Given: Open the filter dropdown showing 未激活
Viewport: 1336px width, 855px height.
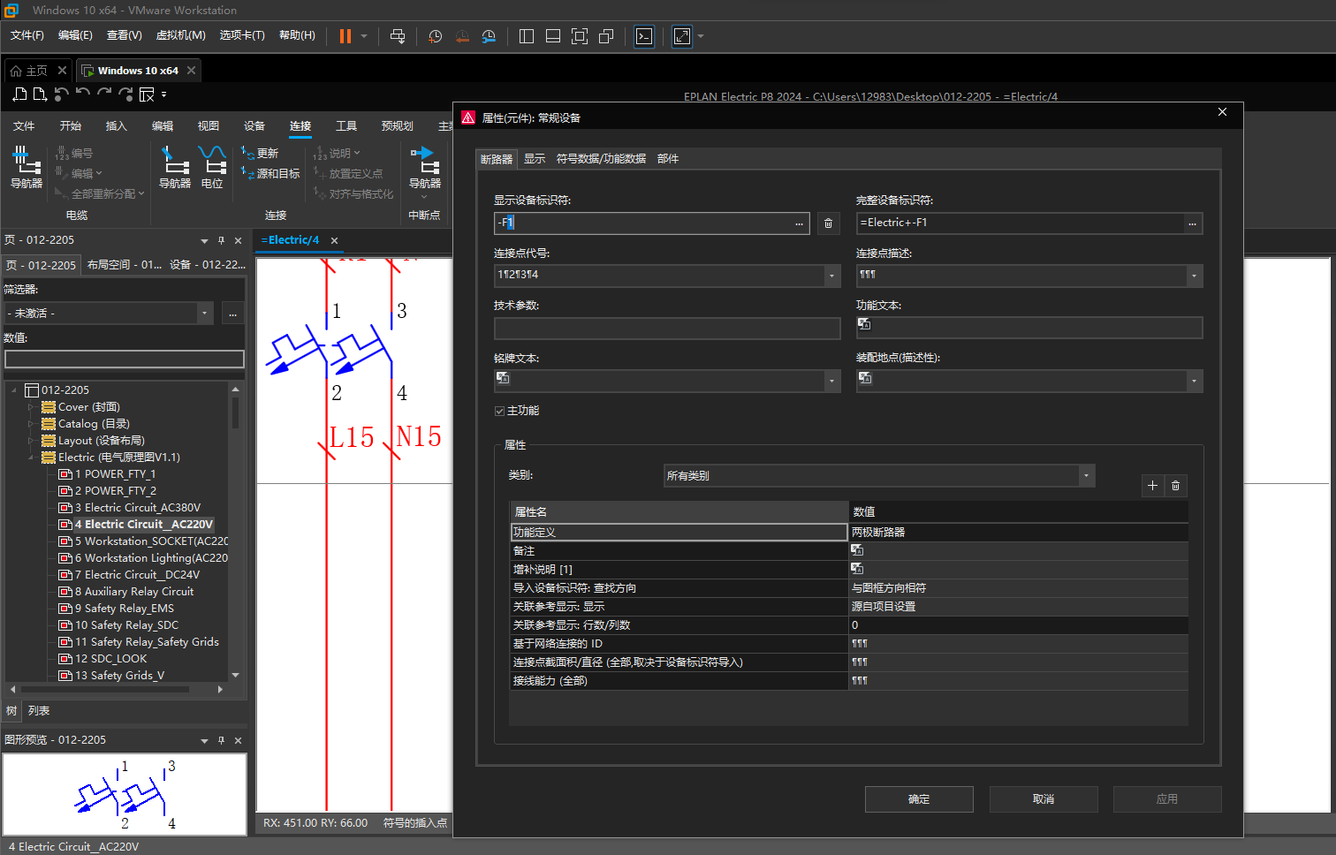Looking at the screenshot, I should 204,314.
